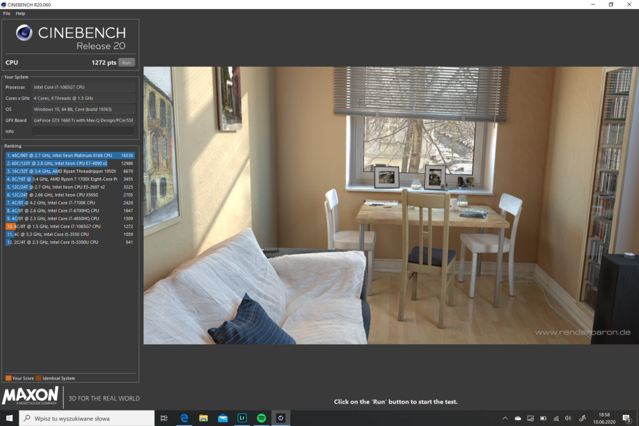Viewport: 639px width, 426px height.
Task: Open the Help menu
Action: [x=20, y=13]
